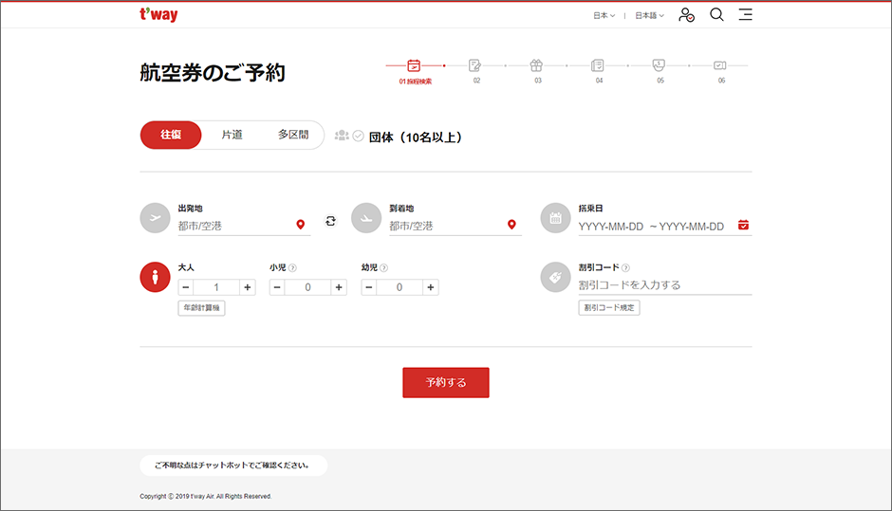Screen dimensions: 892x511
Task: Click the child (小児) help icon
Action: (x=292, y=268)
